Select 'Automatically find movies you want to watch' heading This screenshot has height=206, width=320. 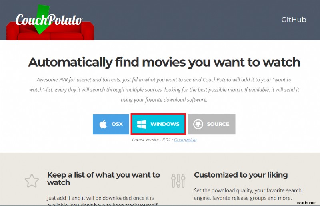164,62
